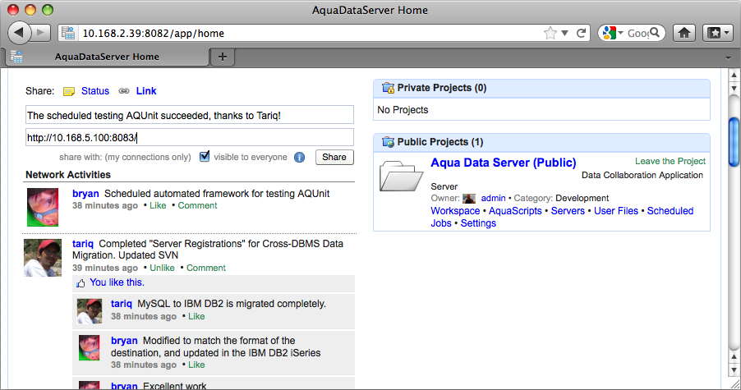The height and width of the screenshot is (390, 741).
Task: Click tariq's avatar on the Server Registrations post
Action: coord(43,258)
